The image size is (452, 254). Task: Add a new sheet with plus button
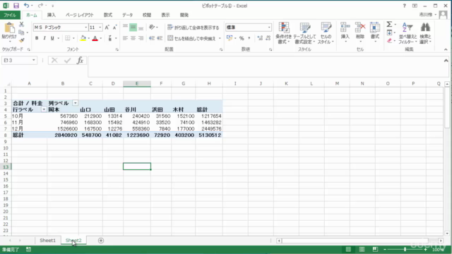pos(101,241)
